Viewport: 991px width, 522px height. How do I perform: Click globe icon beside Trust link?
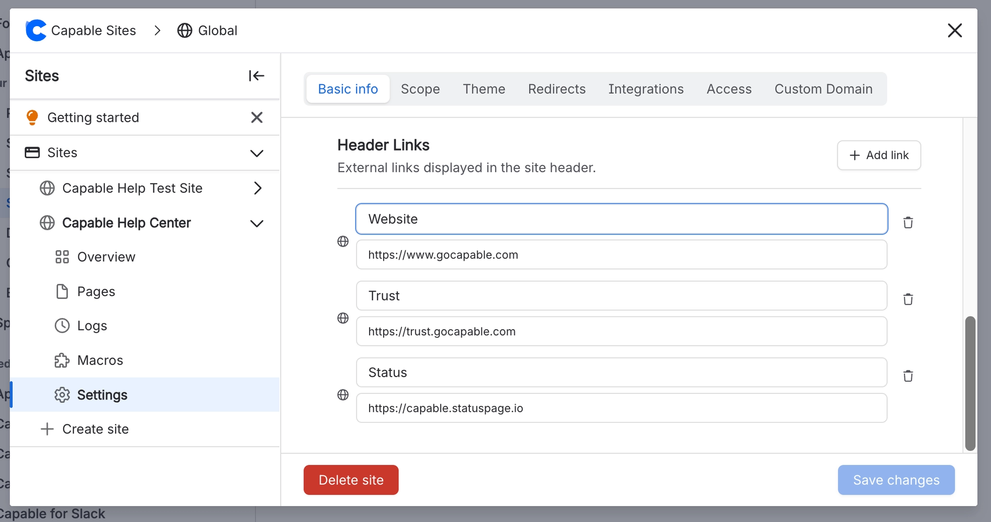(343, 318)
